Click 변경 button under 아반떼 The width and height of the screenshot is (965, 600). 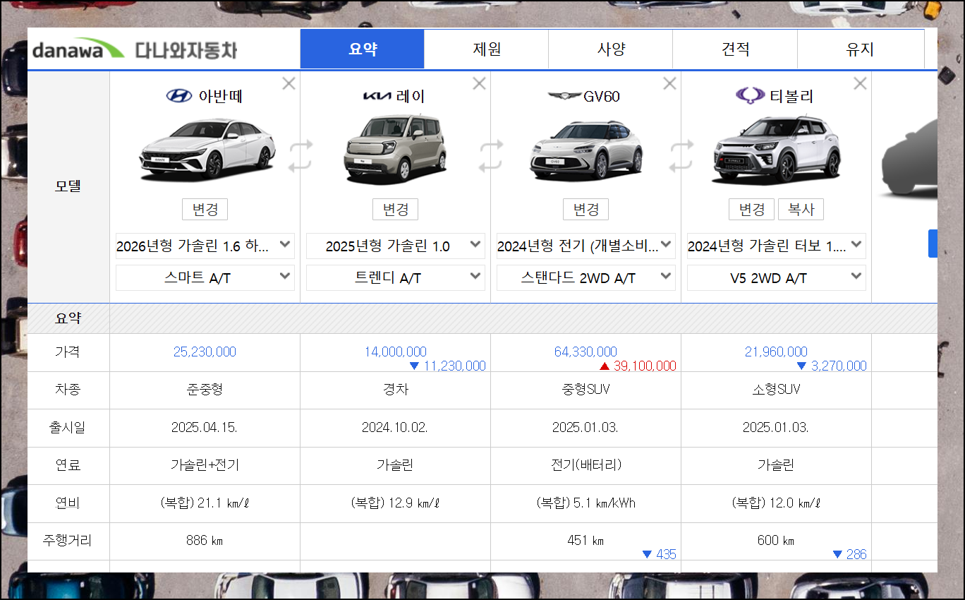pyautogui.click(x=205, y=210)
